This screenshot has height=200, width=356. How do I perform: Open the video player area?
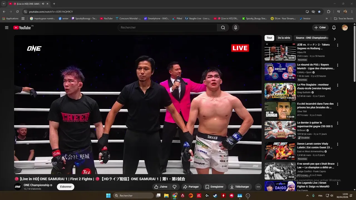coord(138,104)
